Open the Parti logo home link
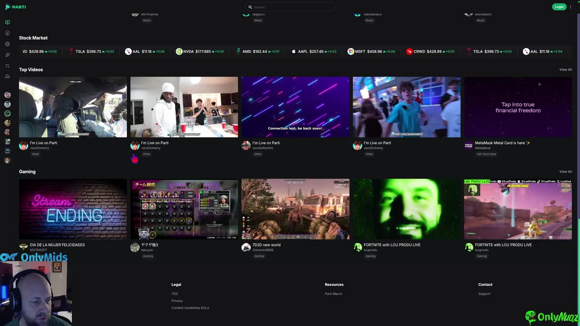580x326 pixels. pos(15,7)
